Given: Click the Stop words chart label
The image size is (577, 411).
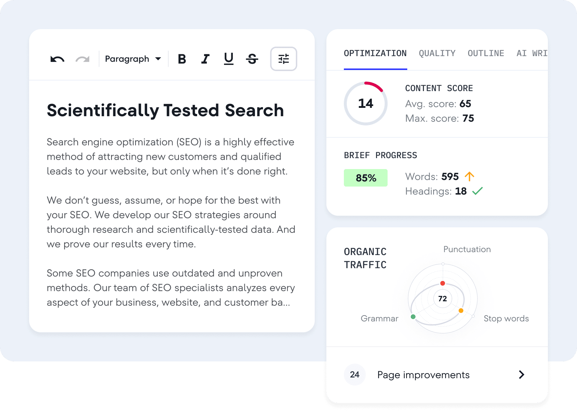Looking at the screenshot, I should [506, 318].
